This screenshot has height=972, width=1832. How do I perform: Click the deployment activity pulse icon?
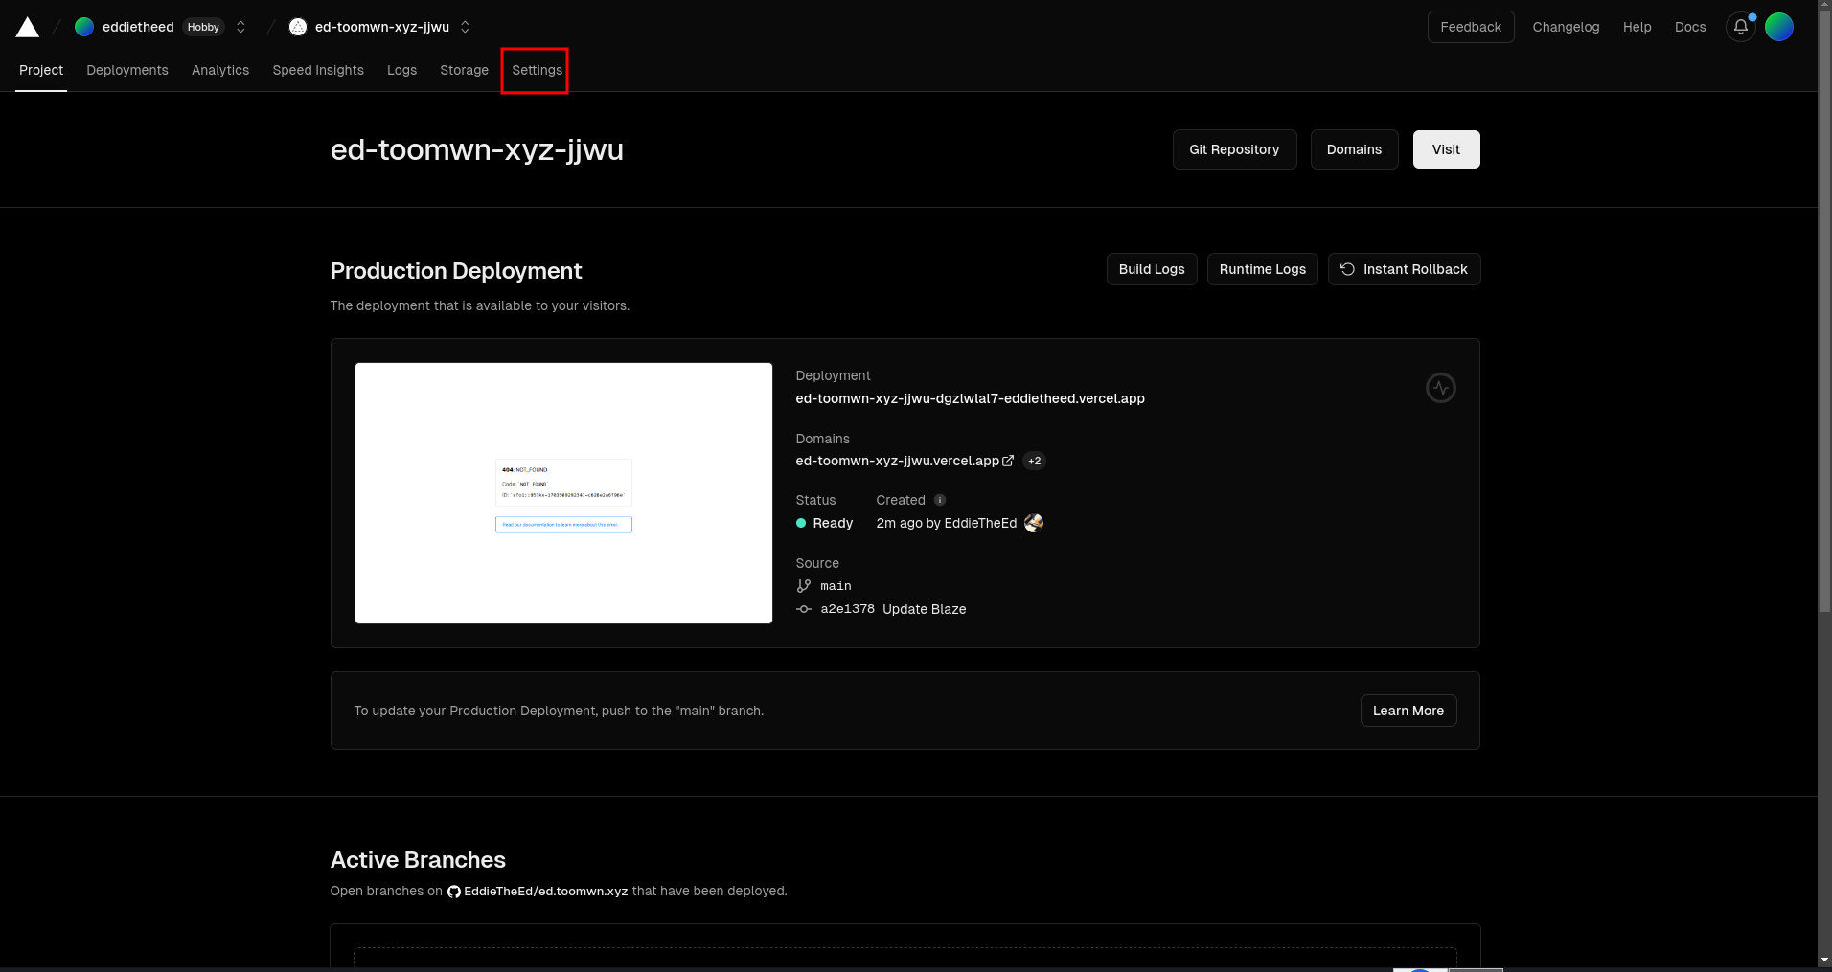pyautogui.click(x=1440, y=388)
